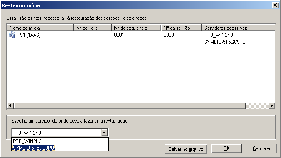Click the horizontal scrollbar thumb

[x=129, y=106]
